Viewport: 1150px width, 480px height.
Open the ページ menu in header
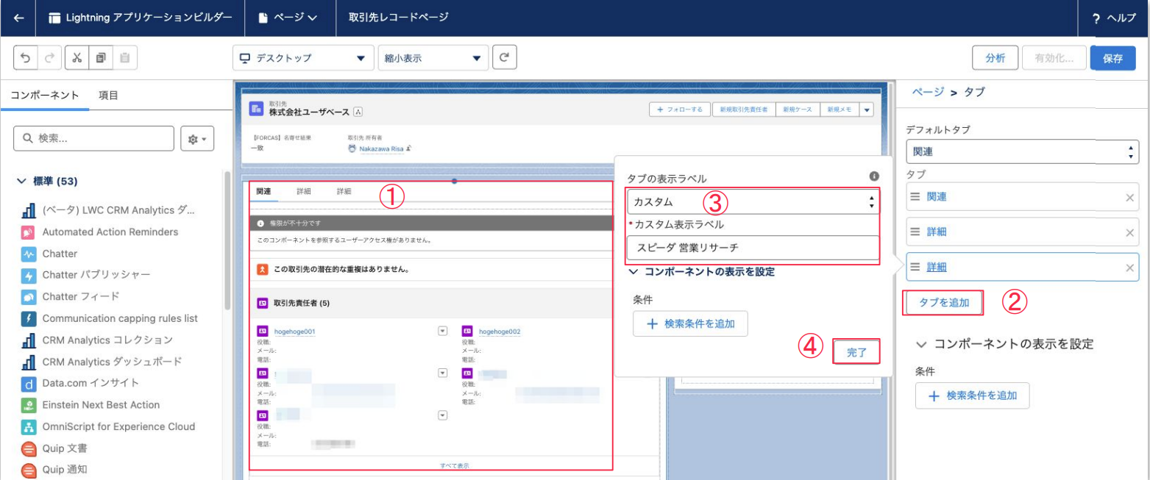[x=288, y=18]
